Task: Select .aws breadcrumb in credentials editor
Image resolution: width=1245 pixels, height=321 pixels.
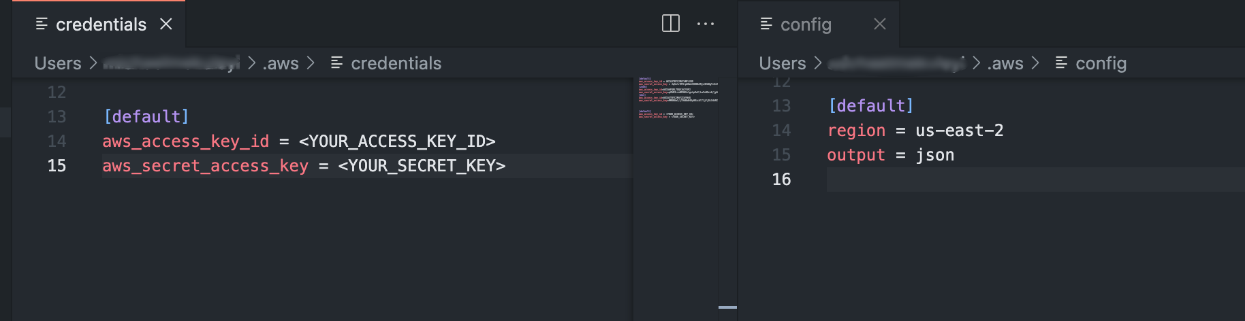Action: (x=281, y=63)
